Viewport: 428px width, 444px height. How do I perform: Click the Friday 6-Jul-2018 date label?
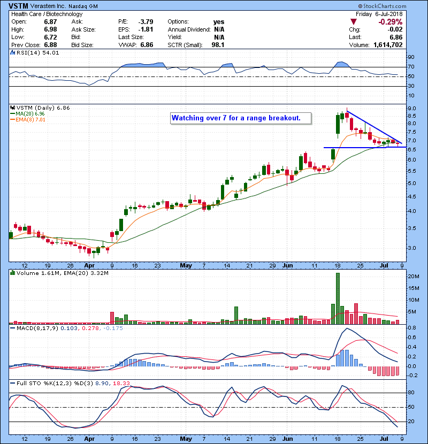coord(379,14)
